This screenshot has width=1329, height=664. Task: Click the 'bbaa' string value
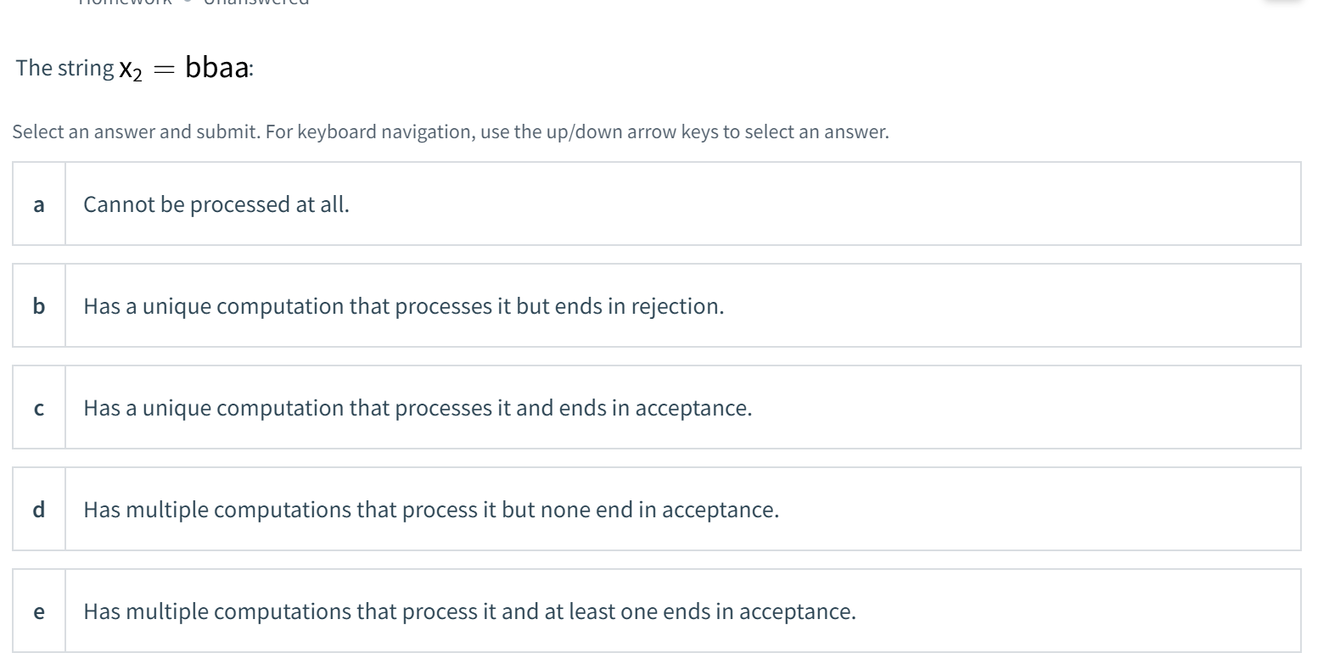(x=216, y=69)
